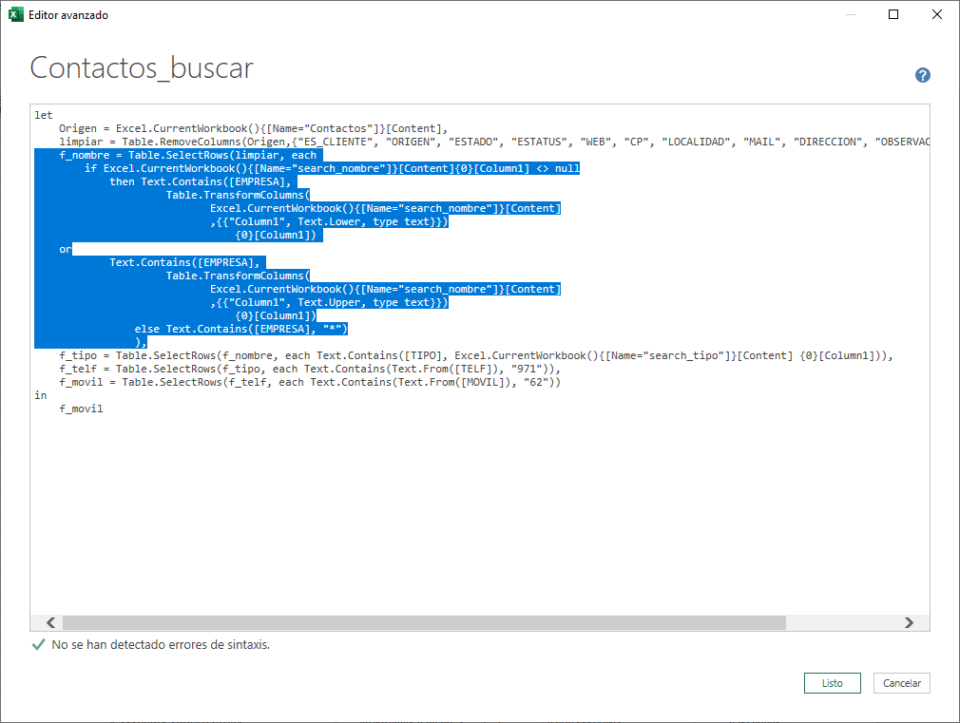960x723 pixels.
Task: Click the 'f_movil = Table.SelectRows' line
Action: point(310,383)
